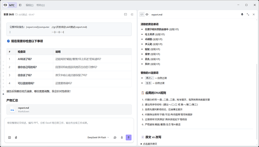Click the active bottom conversation marker dot
Screen dimensions: 259x147
(x=3, y=94)
